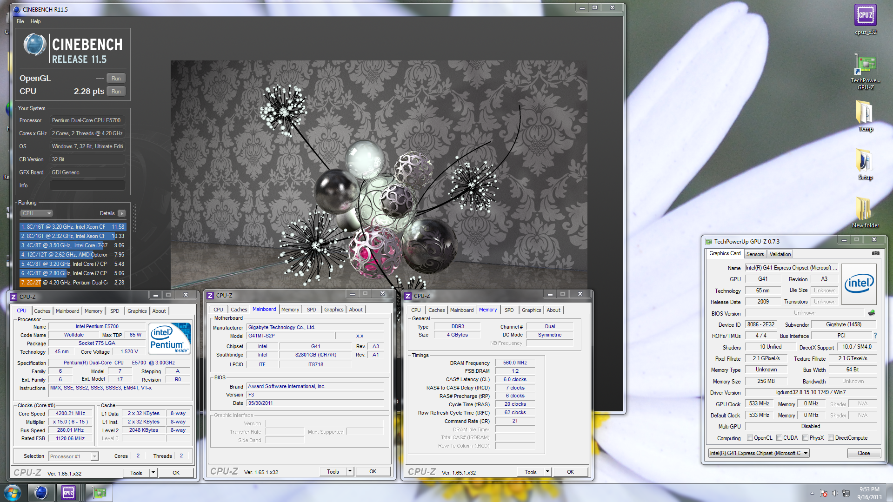
Task: Open Tools dropdown arrow in CPU-Z Mainboard window
Action: tap(350, 471)
